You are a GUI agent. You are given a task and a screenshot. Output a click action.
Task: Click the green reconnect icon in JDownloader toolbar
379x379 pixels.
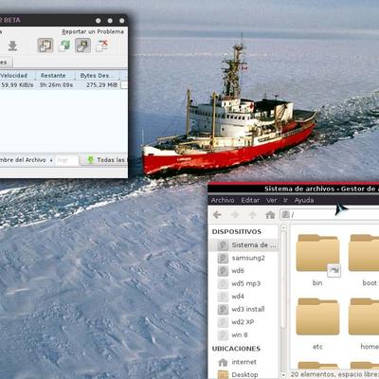click(x=64, y=45)
